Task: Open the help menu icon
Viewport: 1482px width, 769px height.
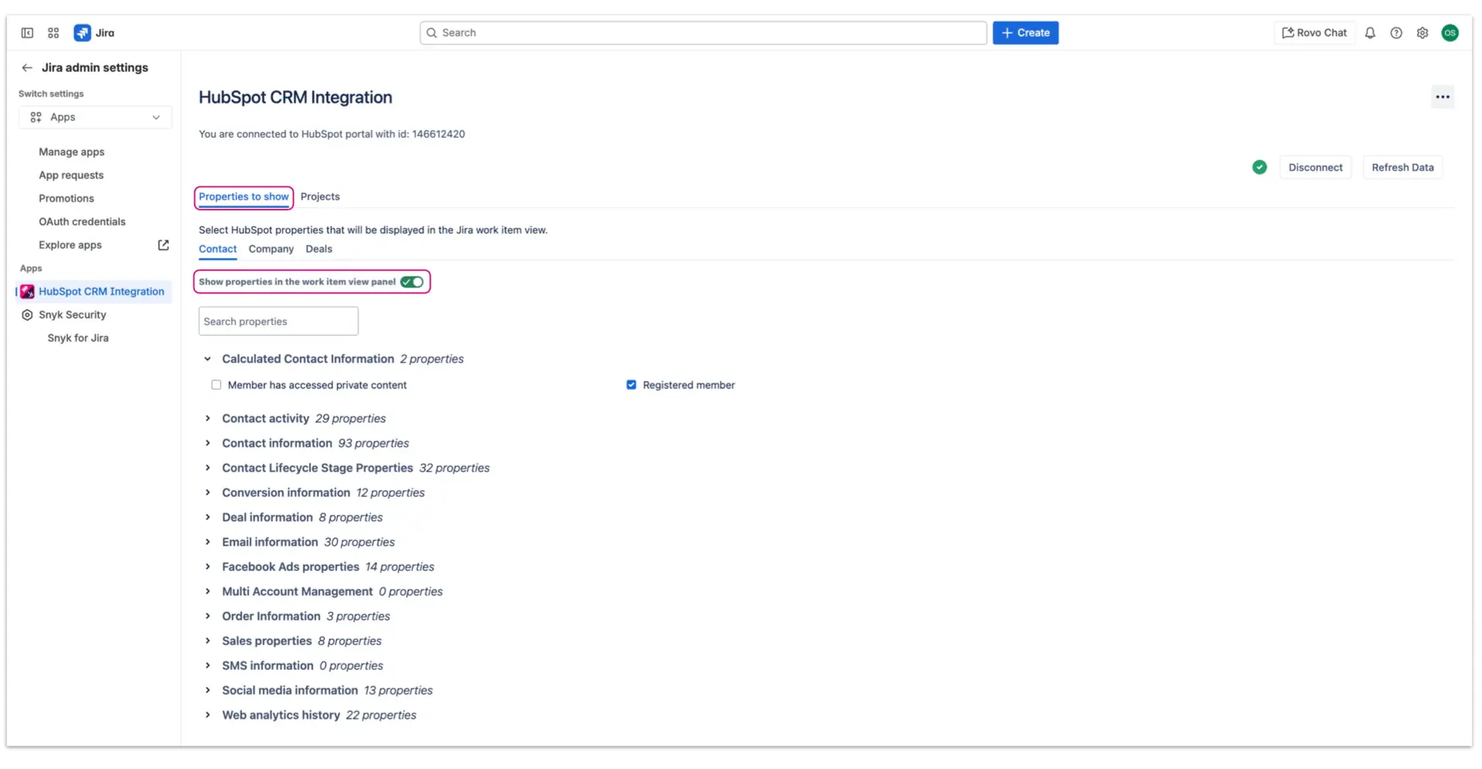Action: pos(1396,32)
